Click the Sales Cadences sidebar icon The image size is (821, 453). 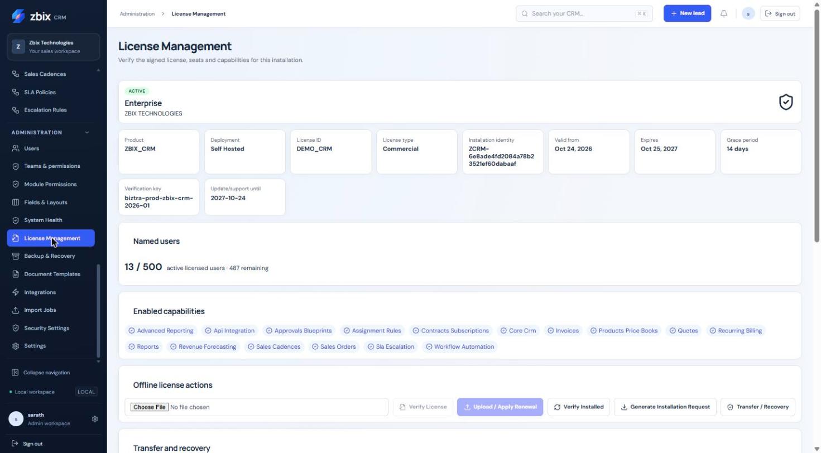coord(16,74)
